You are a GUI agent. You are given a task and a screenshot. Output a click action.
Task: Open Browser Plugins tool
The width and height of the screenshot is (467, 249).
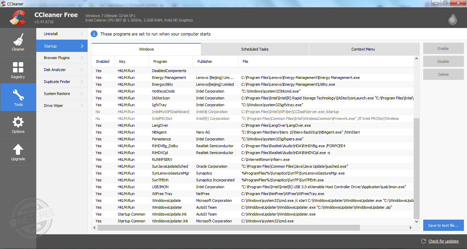[62, 58]
